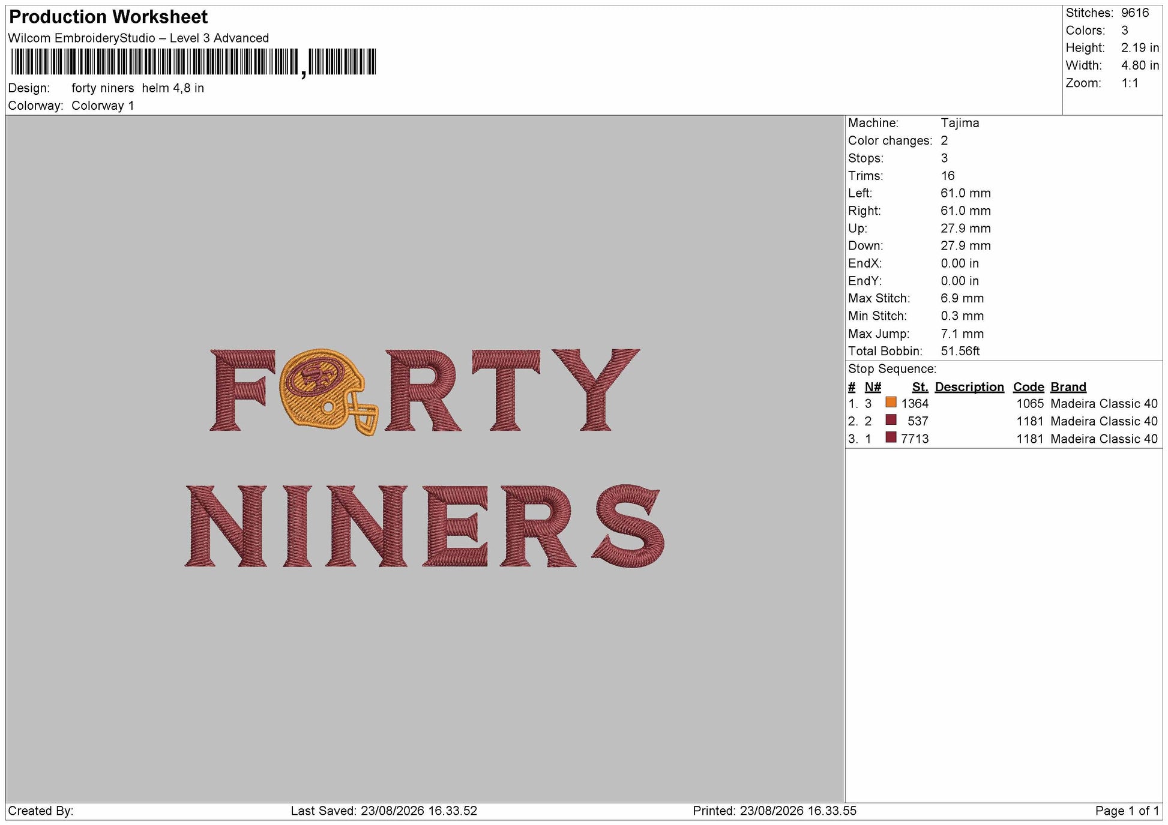Click the "Production Worksheet" title
Viewport: 1168px width, 825px height.
(109, 17)
